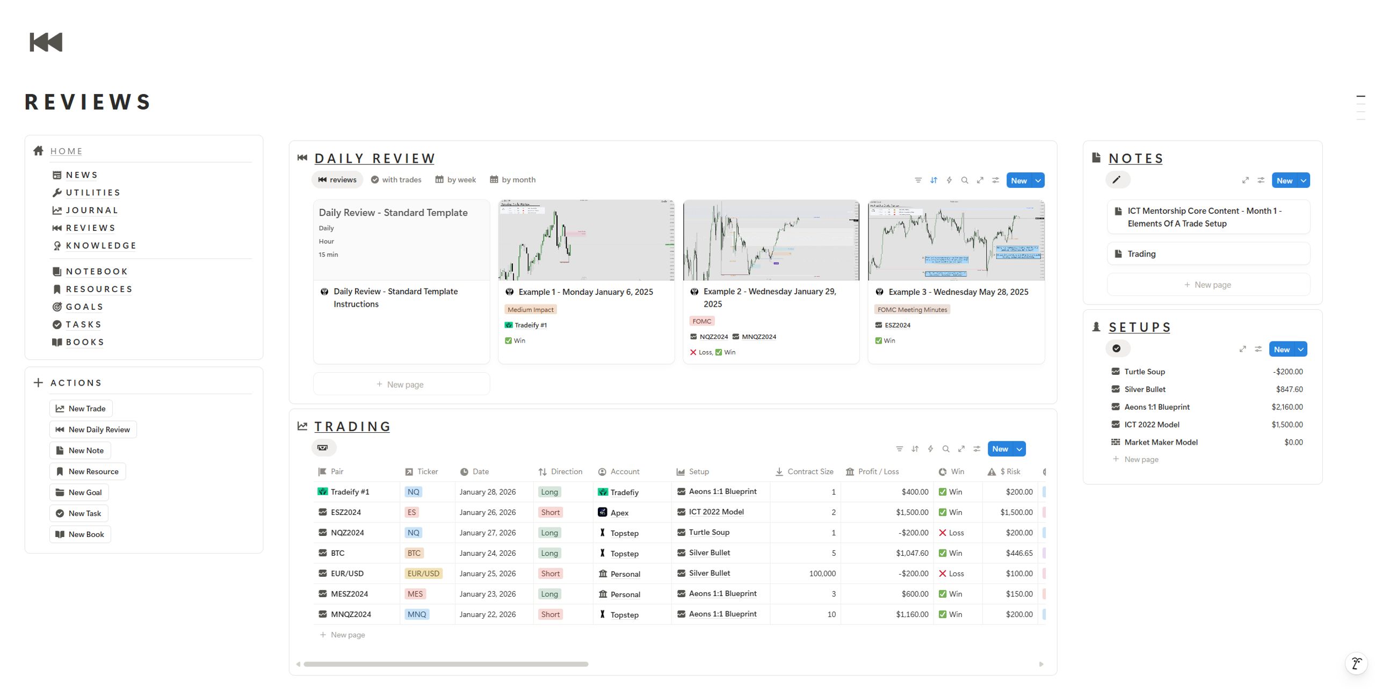Toggle the Win checkbox on Tradeify #1 row

point(943,492)
